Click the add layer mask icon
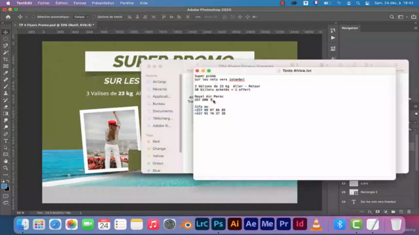The width and height of the screenshot is (419, 235). [x=378, y=211]
